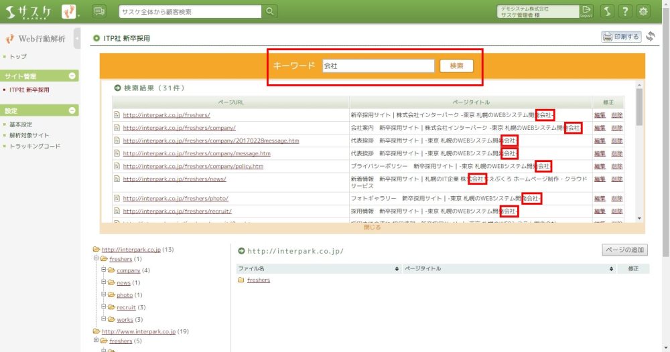Sort by ファイル名 column arrows

coord(397,268)
